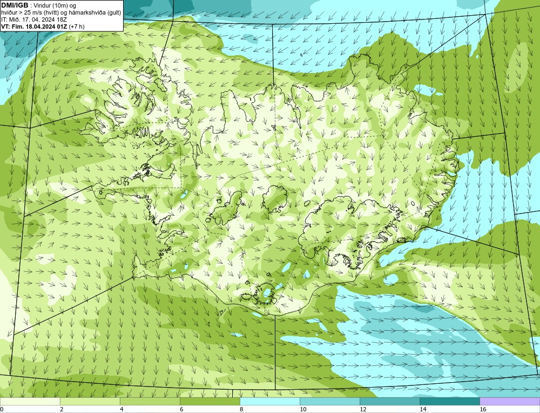Click the 12–14 m/s teal legend swatch
540x413 pixels.
click(x=389, y=401)
